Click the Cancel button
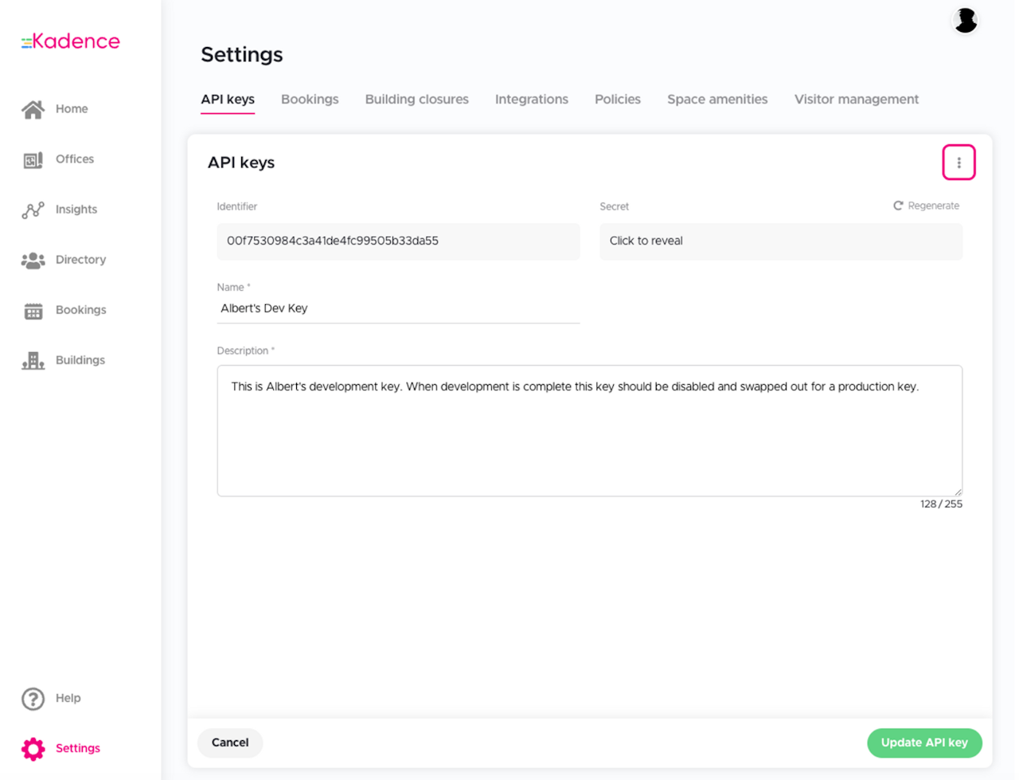Screen dimensions: 1019x780 tap(230, 743)
